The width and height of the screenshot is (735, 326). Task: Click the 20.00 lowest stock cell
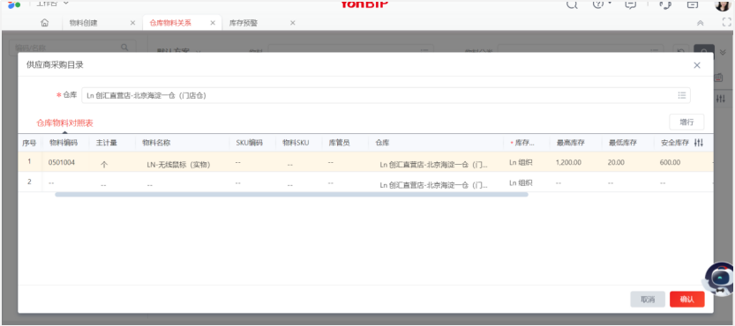(x=616, y=162)
